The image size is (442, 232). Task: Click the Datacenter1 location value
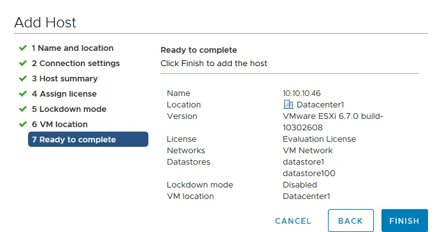[x=320, y=105]
